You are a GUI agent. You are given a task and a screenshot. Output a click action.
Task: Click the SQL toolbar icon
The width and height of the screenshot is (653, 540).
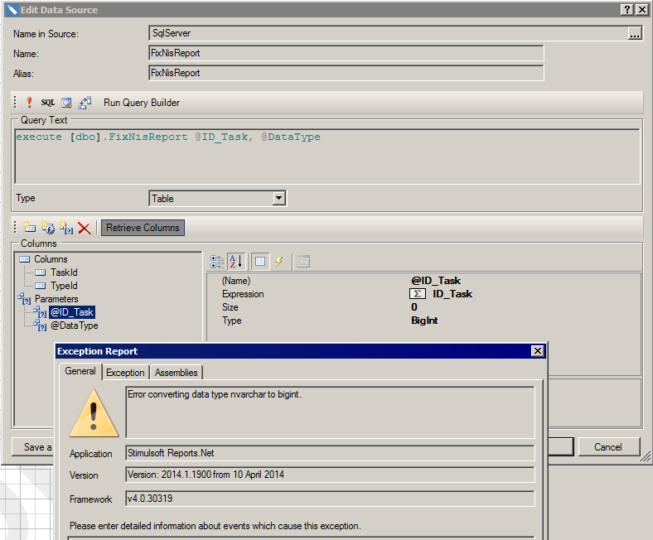(x=47, y=103)
